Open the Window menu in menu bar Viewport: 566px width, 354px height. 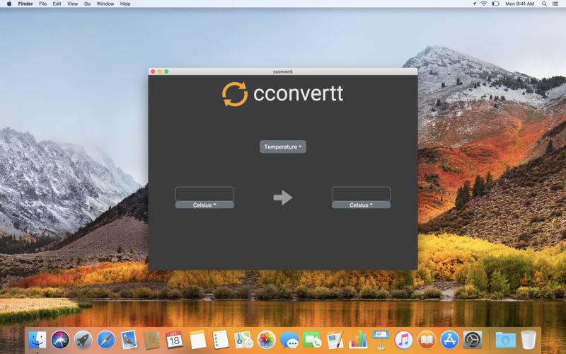105,4
